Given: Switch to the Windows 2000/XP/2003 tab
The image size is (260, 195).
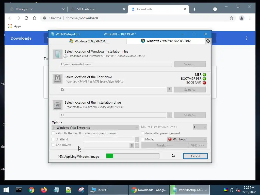Looking at the screenshot, I should point(88,41).
